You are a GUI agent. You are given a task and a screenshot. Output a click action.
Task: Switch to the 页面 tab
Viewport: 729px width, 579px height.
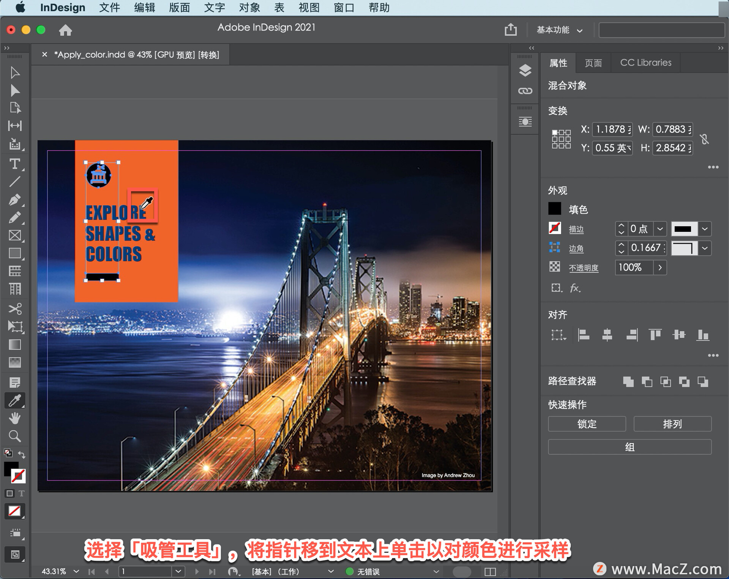coord(593,63)
